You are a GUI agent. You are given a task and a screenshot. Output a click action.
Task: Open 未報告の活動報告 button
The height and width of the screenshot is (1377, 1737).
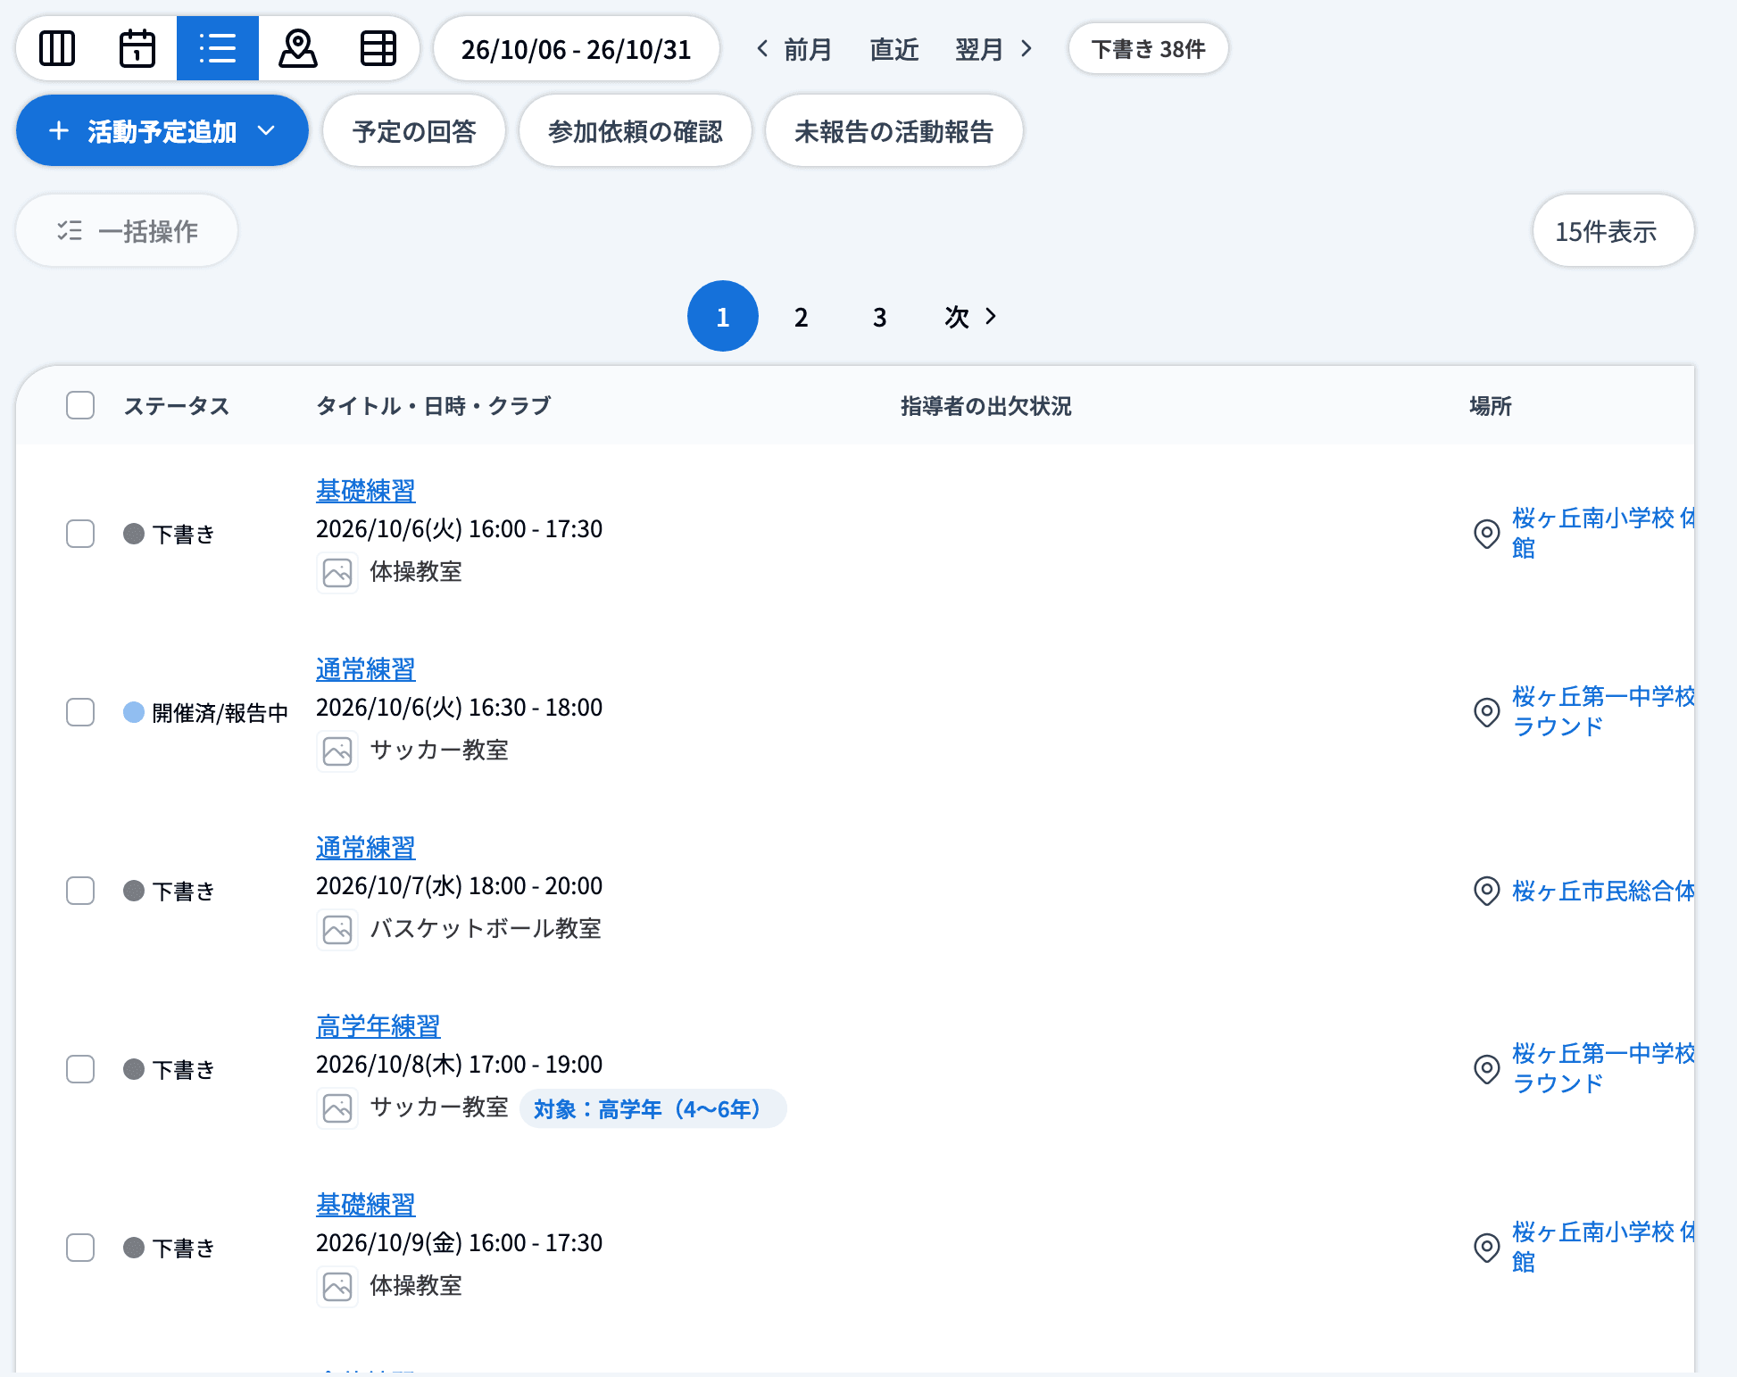(x=893, y=131)
